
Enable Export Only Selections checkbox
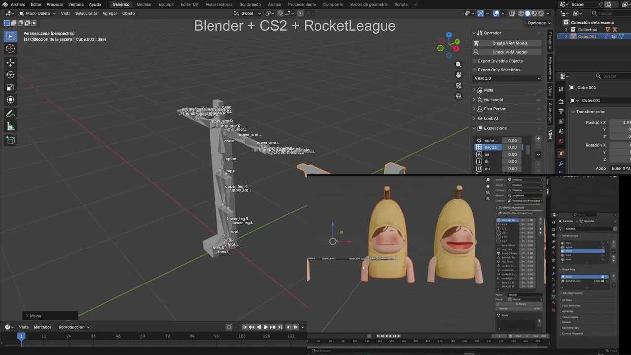[475, 70]
